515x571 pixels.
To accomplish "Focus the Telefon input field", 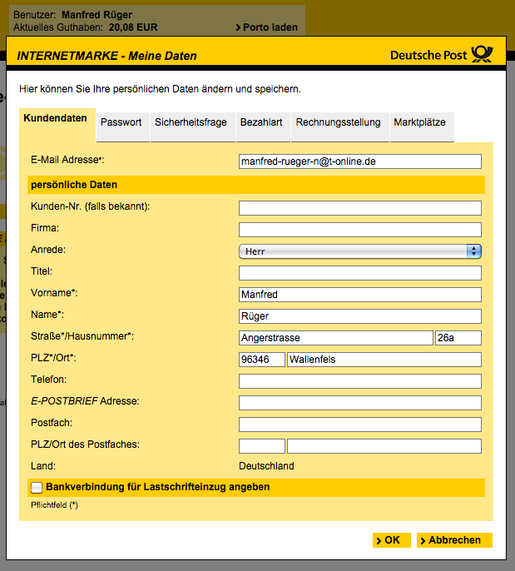I will pyautogui.click(x=359, y=381).
